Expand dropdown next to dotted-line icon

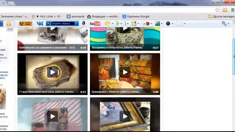(128, 23)
